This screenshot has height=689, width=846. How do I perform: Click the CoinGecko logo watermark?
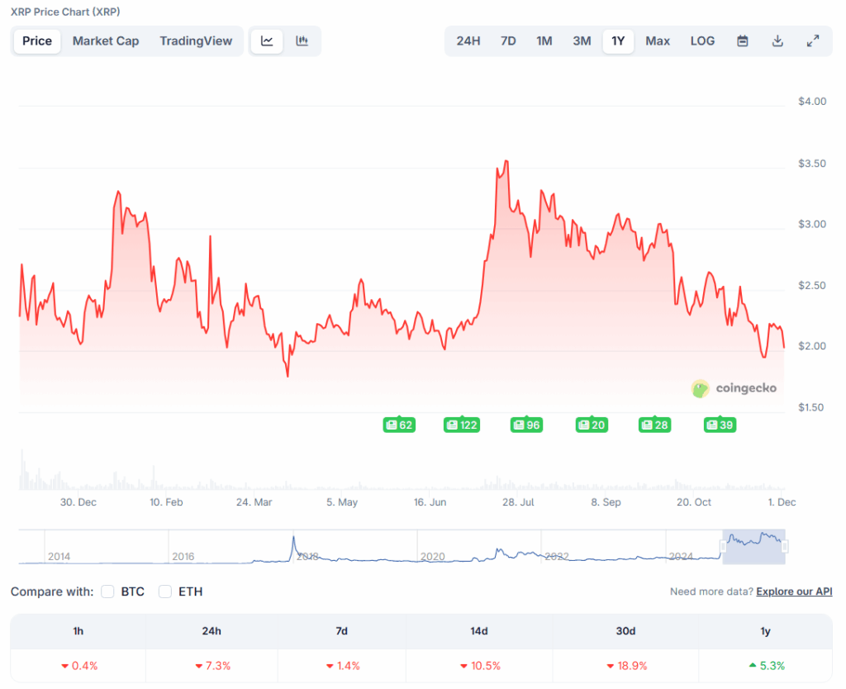click(x=734, y=388)
